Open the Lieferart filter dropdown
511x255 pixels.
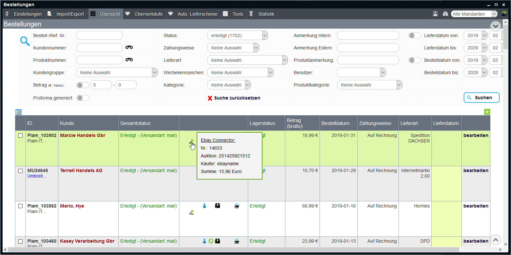pyautogui.click(x=248, y=60)
